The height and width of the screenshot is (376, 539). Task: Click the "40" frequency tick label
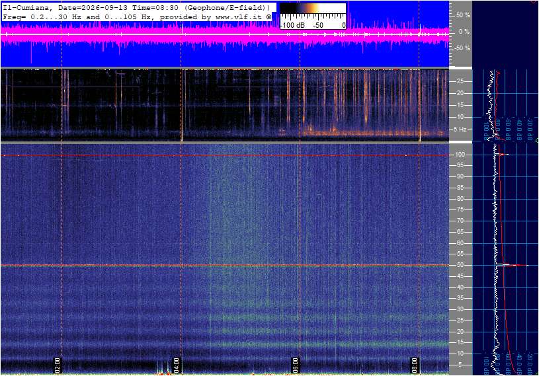460,287
